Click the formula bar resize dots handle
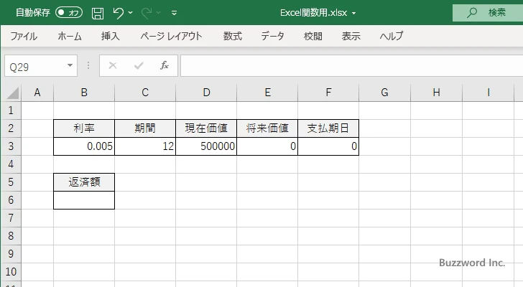The height and width of the screenshot is (287, 523). pyautogui.click(x=88, y=65)
